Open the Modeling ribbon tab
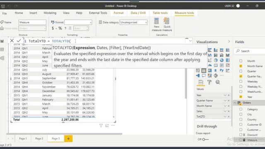Screen dimensions: 265x149 [x=50, y=13]
